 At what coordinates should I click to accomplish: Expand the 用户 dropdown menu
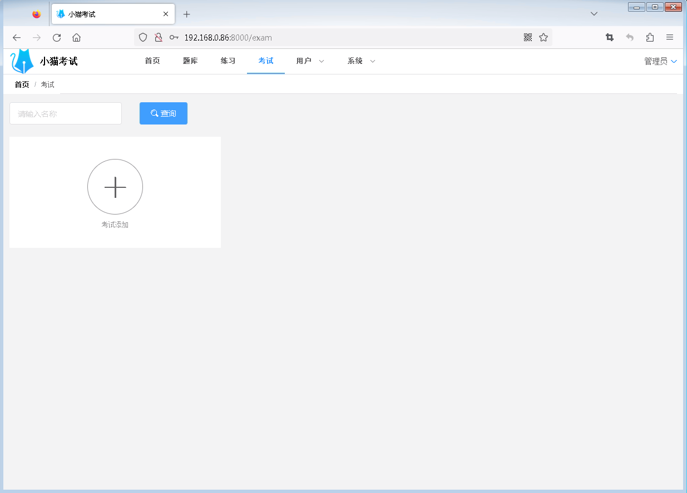pyautogui.click(x=310, y=61)
